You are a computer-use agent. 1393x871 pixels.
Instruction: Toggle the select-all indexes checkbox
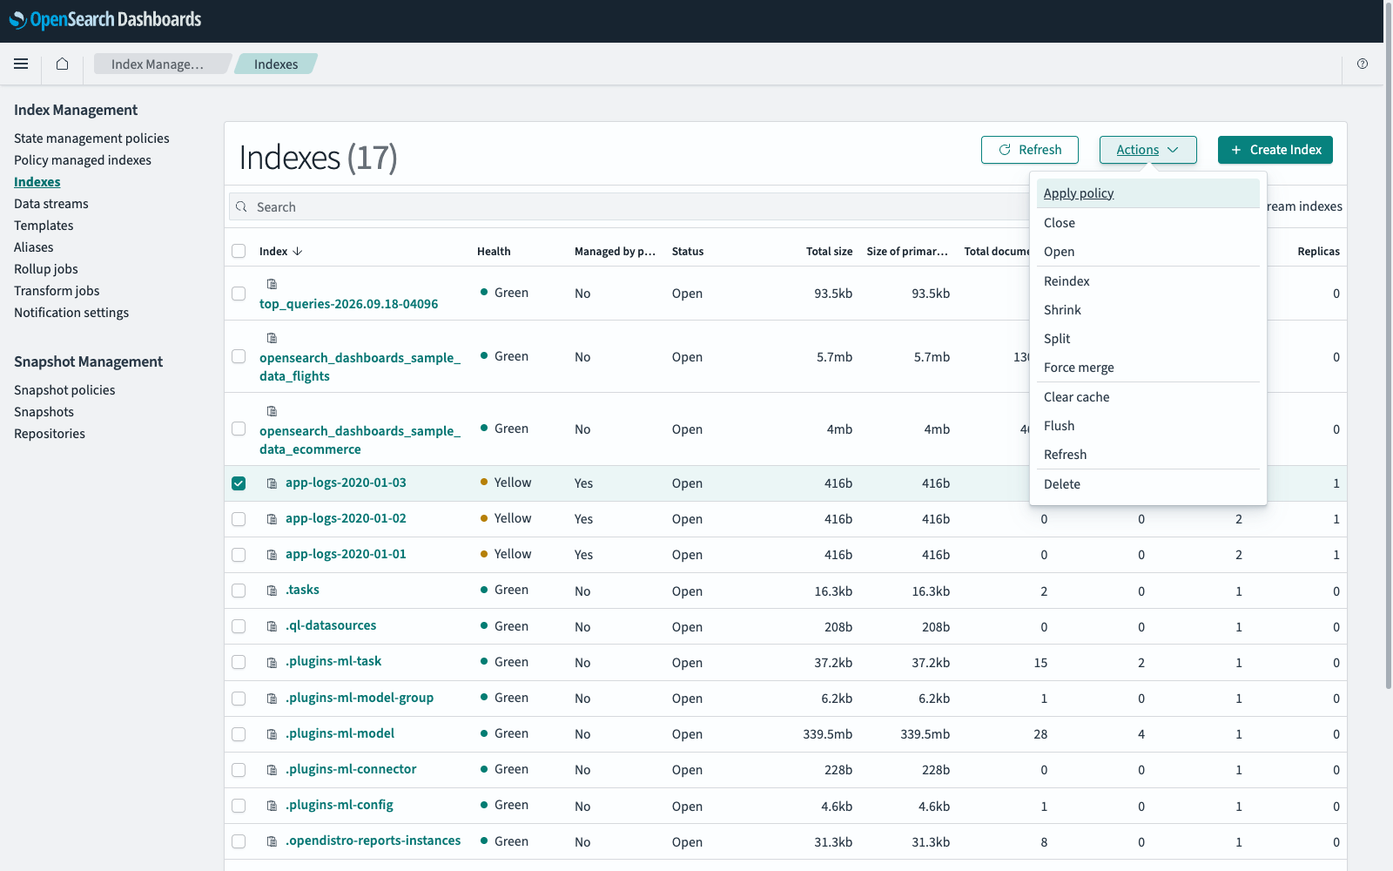pyautogui.click(x=239, y=251)
